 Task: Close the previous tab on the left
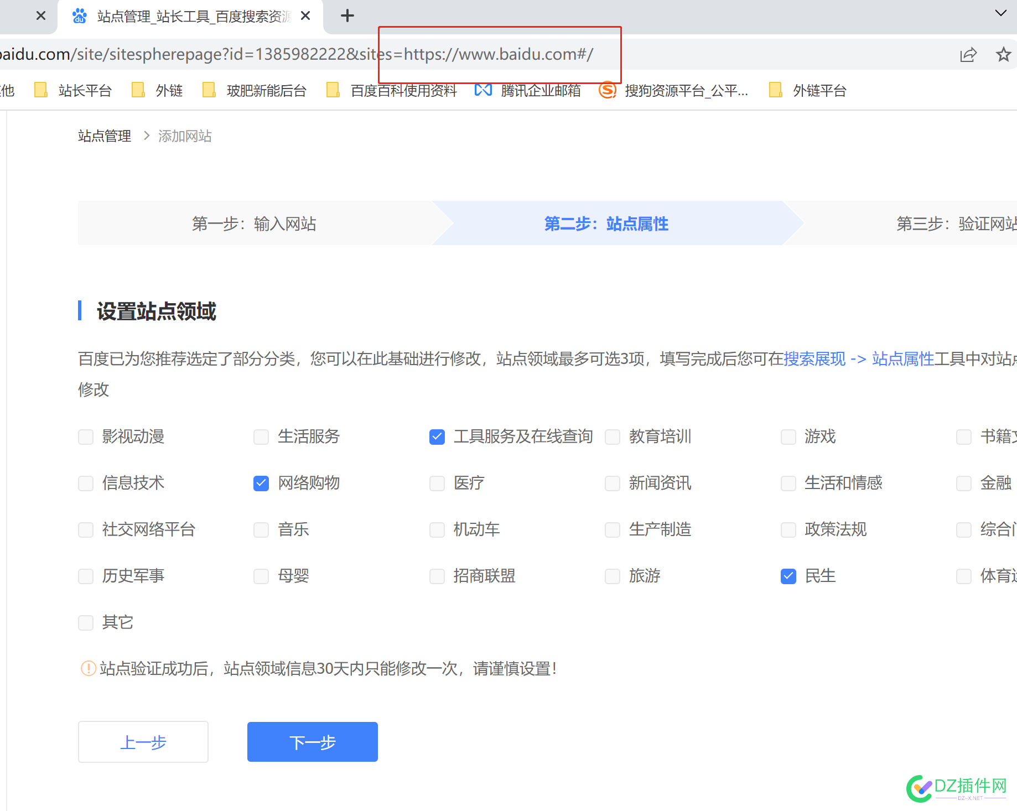41,16
